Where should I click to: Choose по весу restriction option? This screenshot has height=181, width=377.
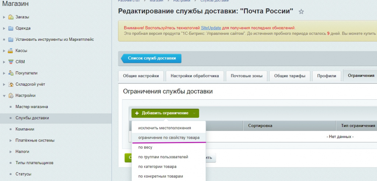point(169,148)
